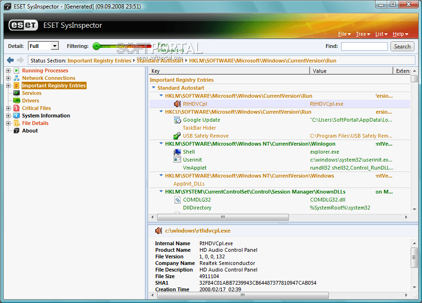
Task: Expand the System Information node
Action: click(x=8, y=116)
